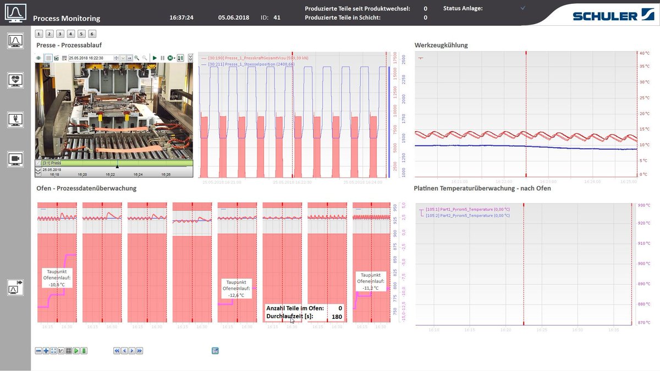Click the calendar table icon beside the date field

[64, 58]
